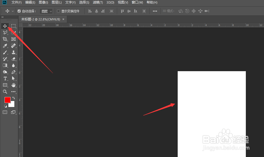This screenshot has height=157, width=264.
Task: Click the 3D zoom video camera icon
Action: click(207, 11)
